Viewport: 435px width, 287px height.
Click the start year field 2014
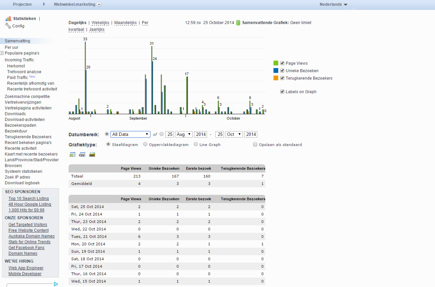click(x=201, y=134)
